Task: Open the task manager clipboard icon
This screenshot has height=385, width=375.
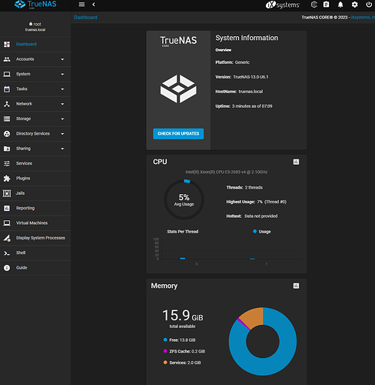Action: (327, 5)
